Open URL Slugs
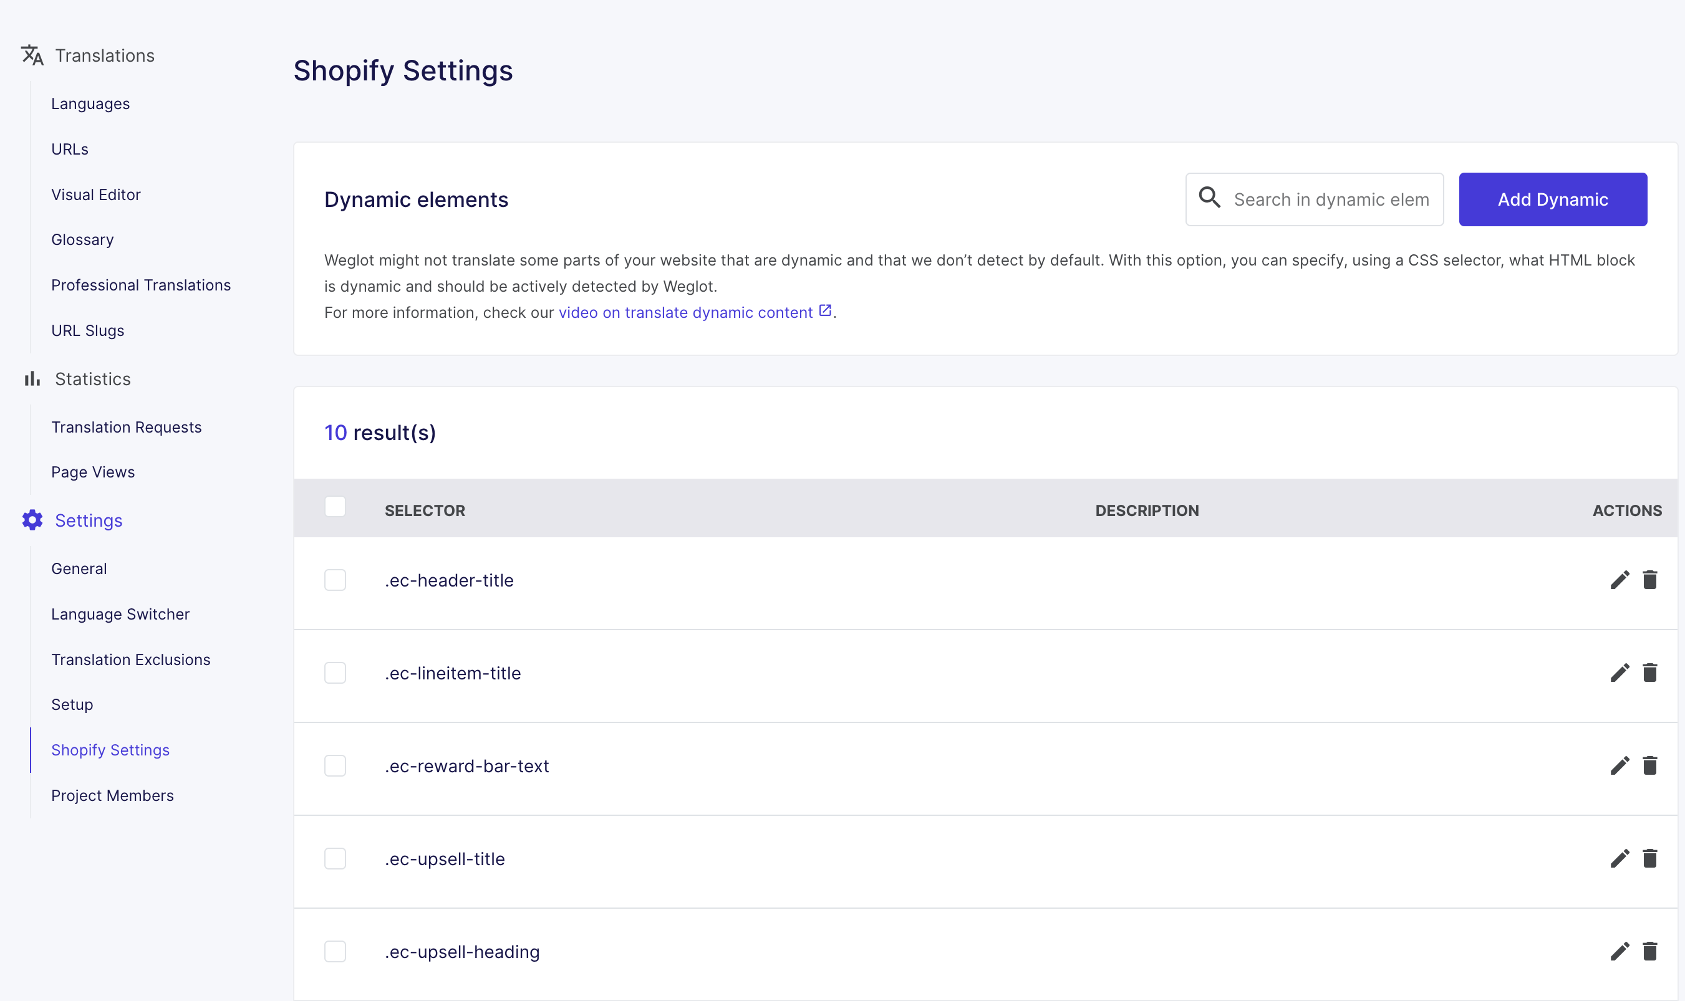The width and height of the screenshot is (1685, 1001). tap(88, 330)
